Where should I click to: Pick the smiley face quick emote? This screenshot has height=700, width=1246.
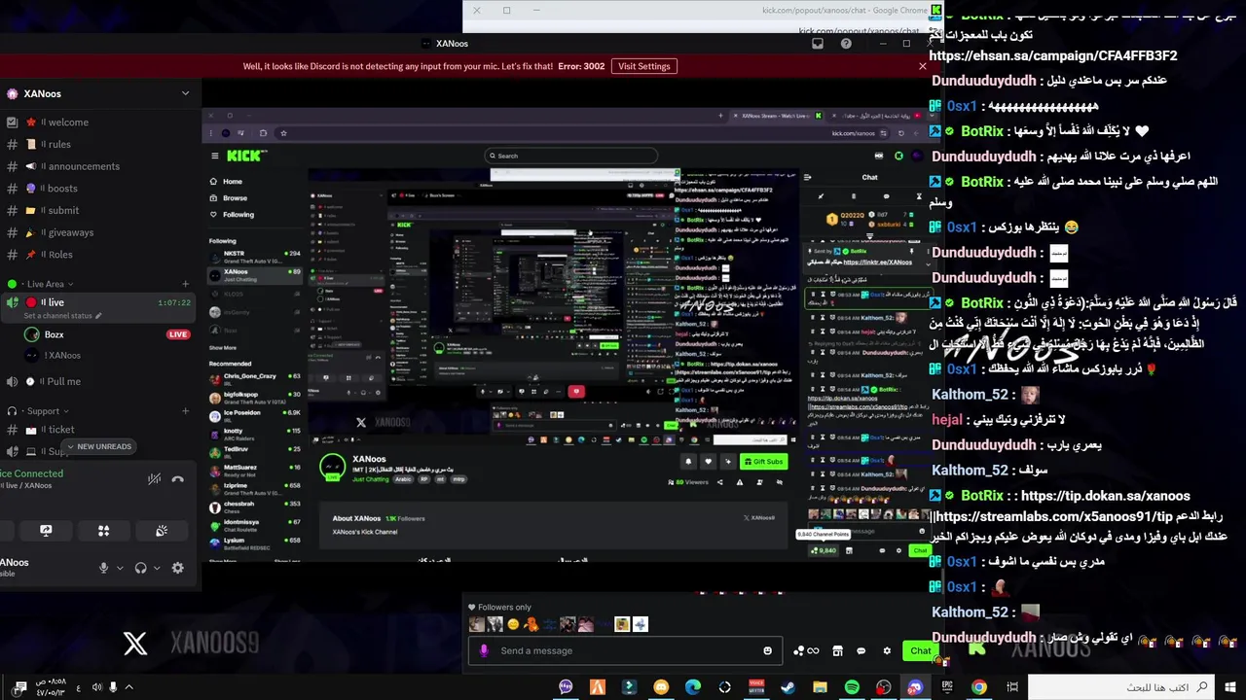(x=513, y=624)
